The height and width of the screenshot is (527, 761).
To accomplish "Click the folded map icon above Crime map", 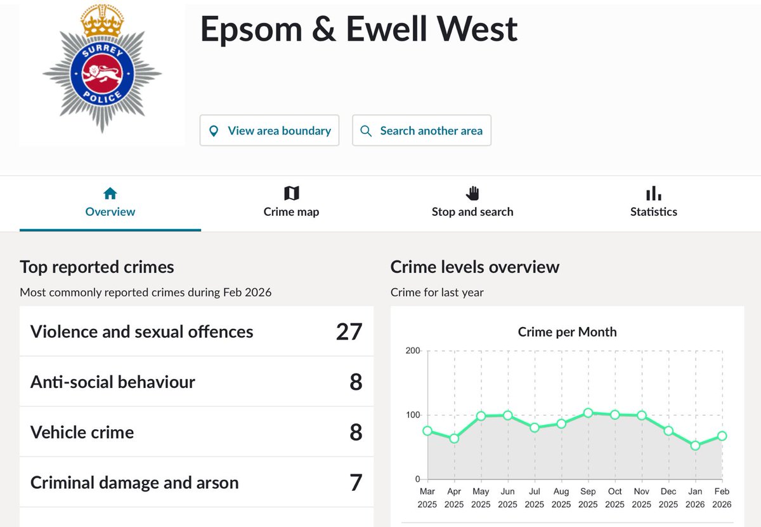I will (x=291, y=192).
